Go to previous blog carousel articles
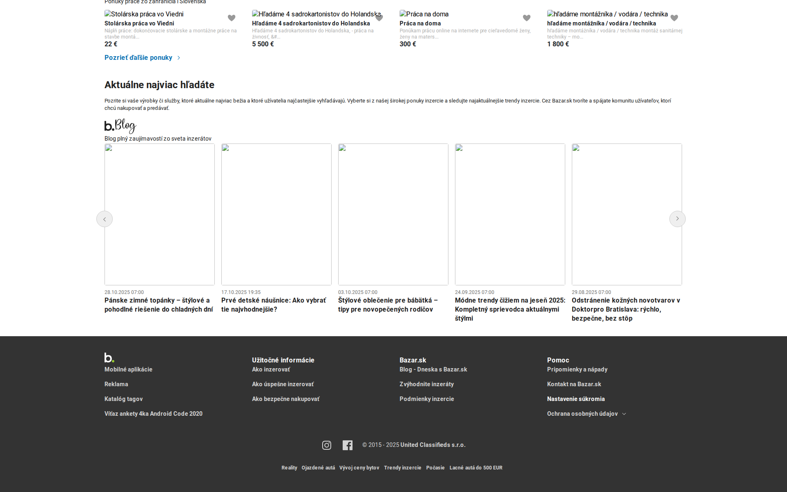The height and width of the screenshot is (492, 787). tap(105, 219)
